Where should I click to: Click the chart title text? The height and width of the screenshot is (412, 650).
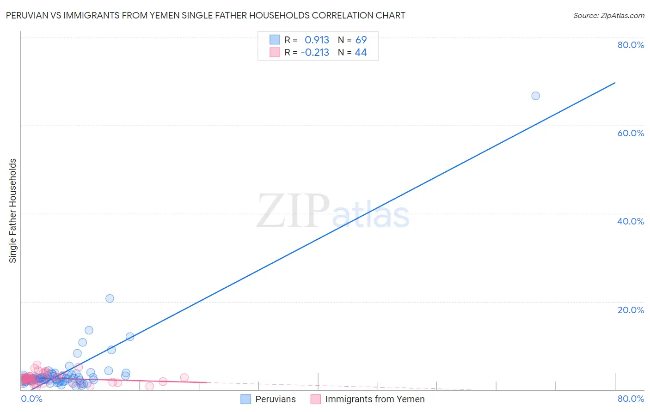(205, 15)
